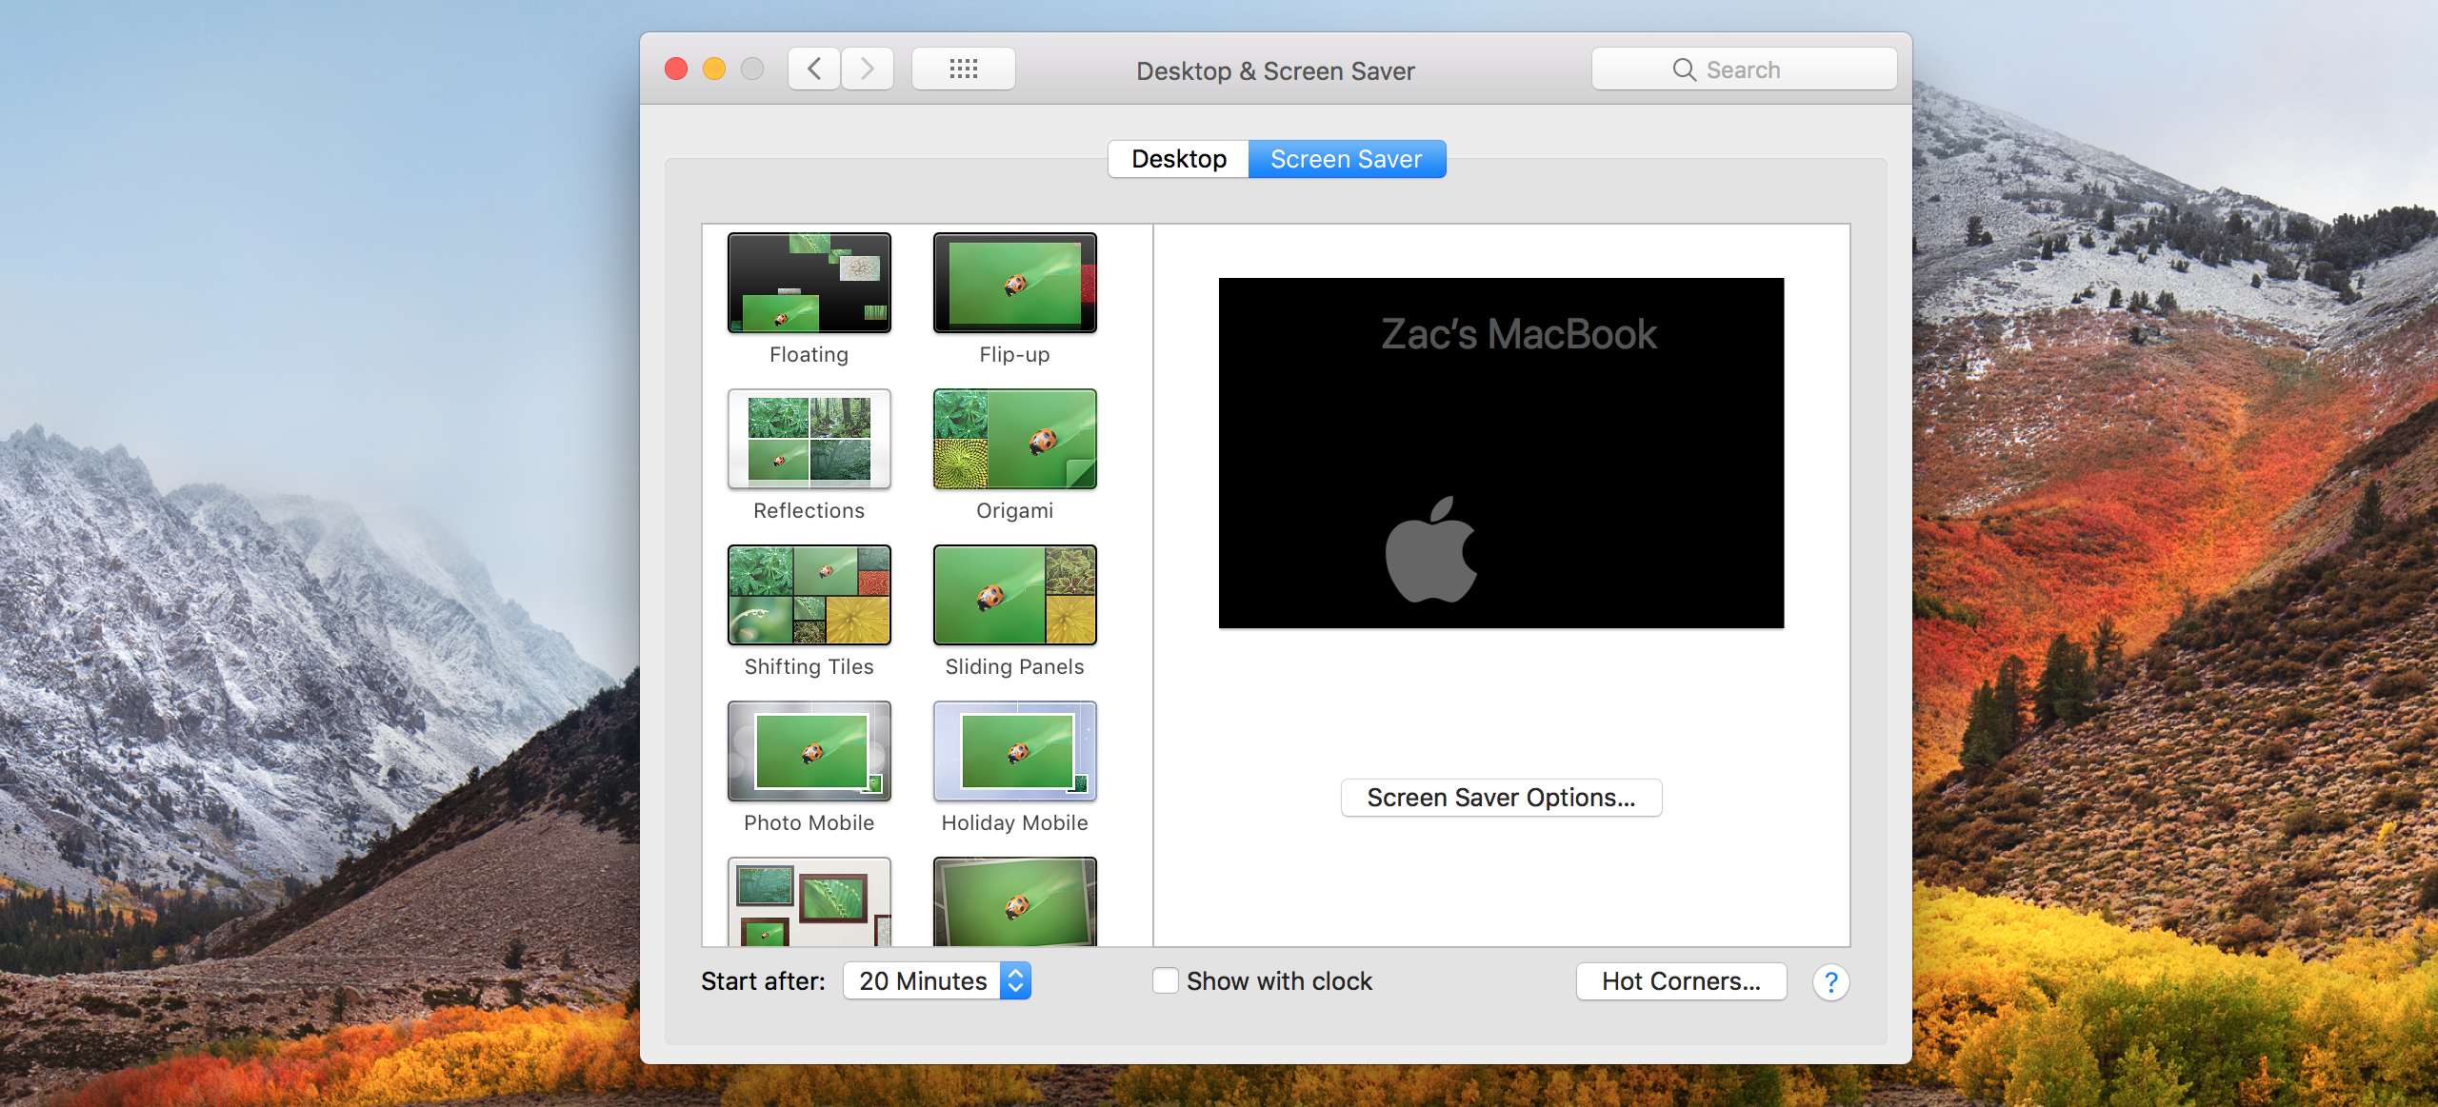This screenshot has height=1107, width=2438.
Task: Select the Flip-up screen saver
Action: tap(1014, 284)
